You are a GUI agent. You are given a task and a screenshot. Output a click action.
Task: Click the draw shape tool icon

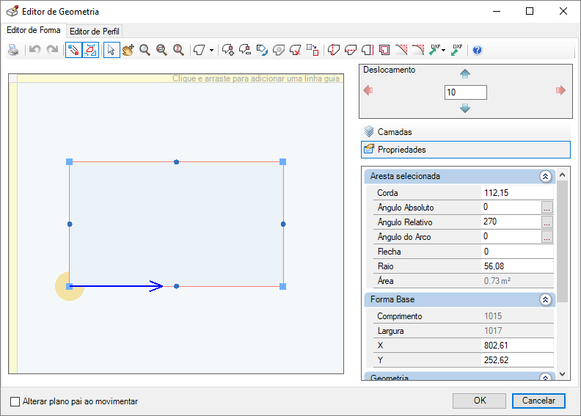pos(200,50)
